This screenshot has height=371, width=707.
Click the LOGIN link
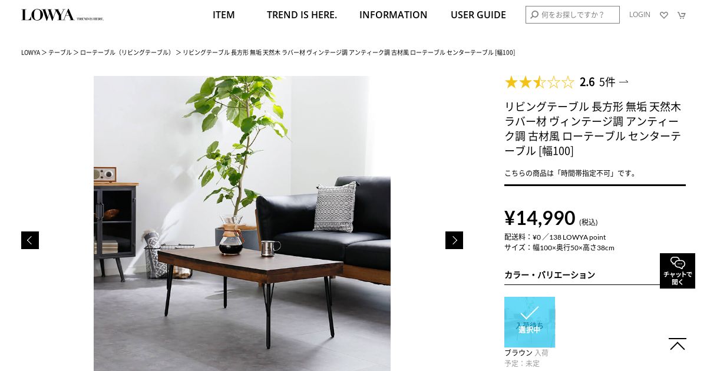[x=640, y=15]
